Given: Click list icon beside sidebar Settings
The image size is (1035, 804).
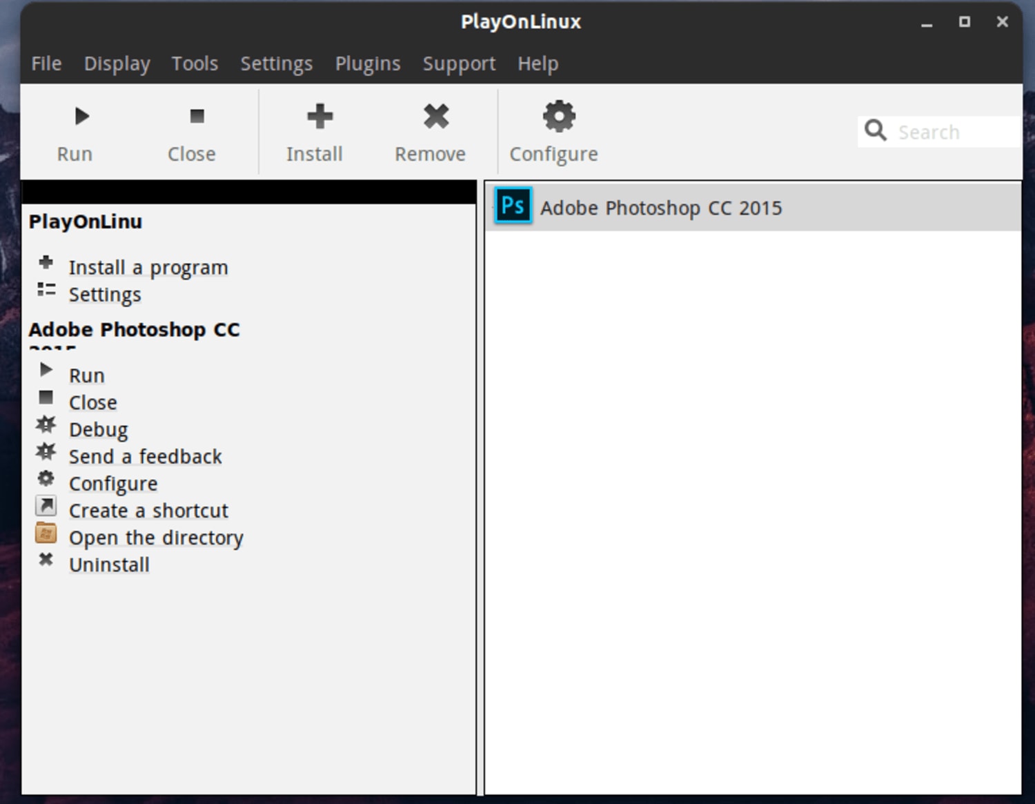Looking at the screenshot, I should coord(46,290).
